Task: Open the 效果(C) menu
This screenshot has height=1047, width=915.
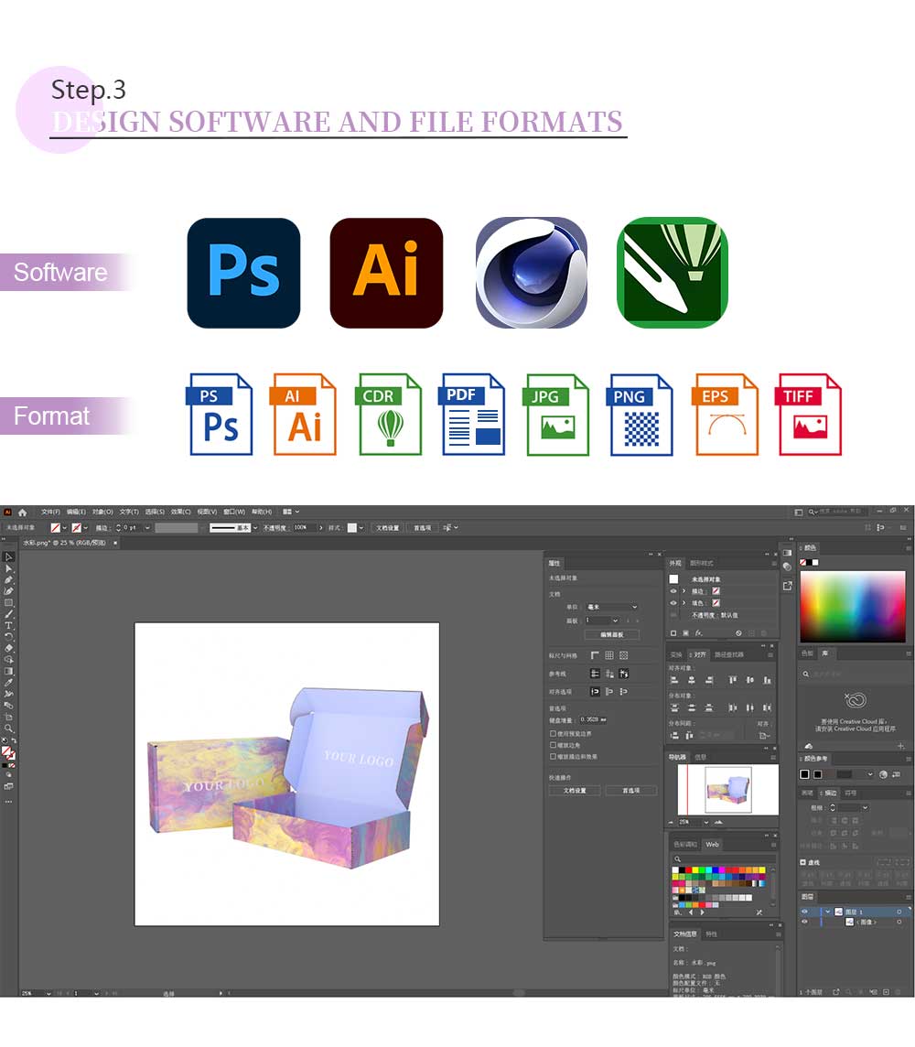Action: 181,513
